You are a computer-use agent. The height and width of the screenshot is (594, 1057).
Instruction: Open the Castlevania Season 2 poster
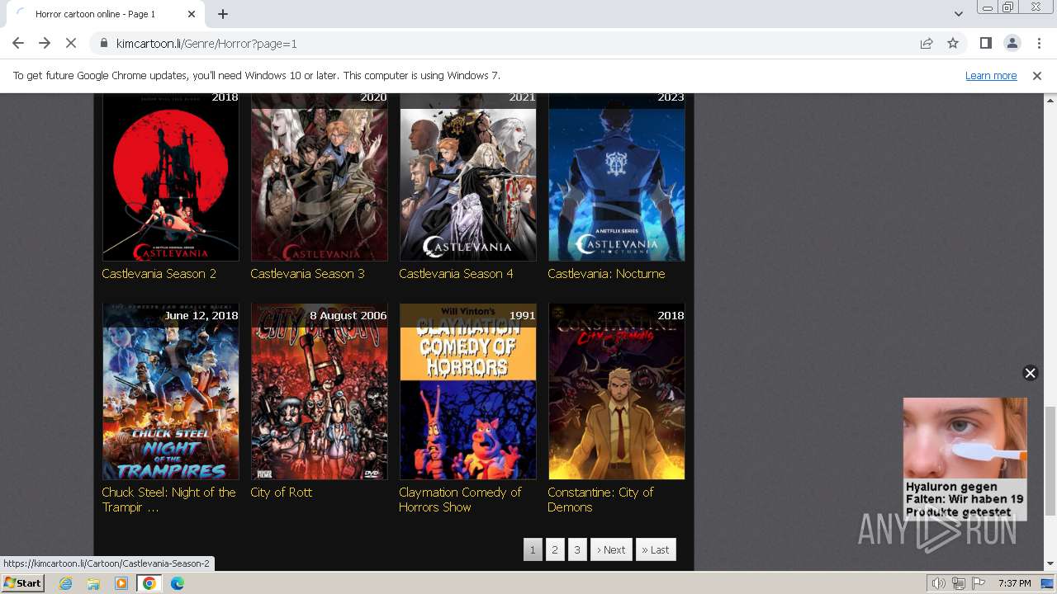171,177
